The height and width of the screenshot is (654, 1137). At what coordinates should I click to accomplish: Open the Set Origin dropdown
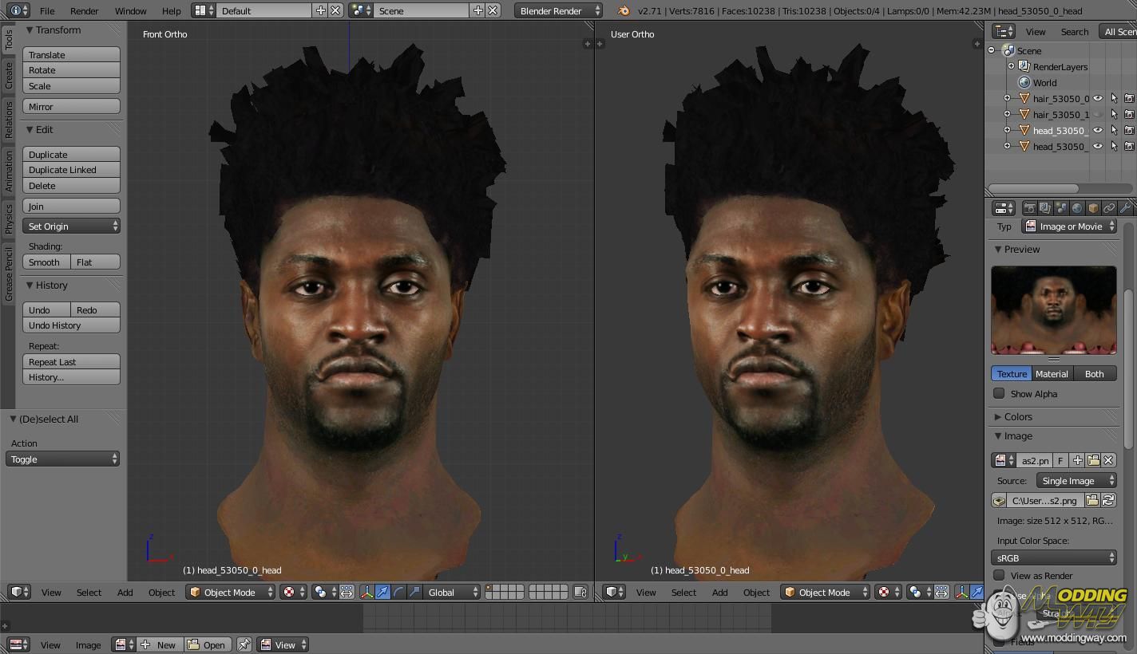pos(71,227)
